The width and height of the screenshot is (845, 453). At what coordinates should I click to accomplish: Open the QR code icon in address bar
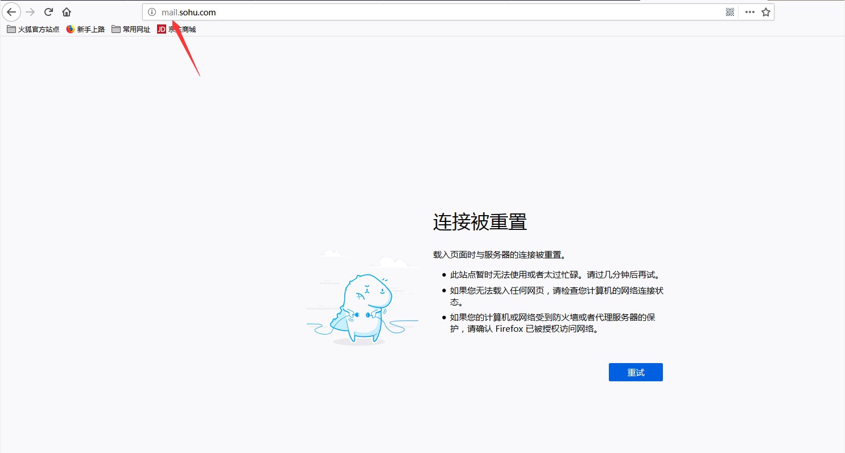click(730, 12)
